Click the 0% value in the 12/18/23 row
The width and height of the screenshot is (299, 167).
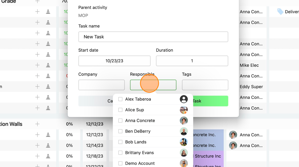(x=69, y=156)
